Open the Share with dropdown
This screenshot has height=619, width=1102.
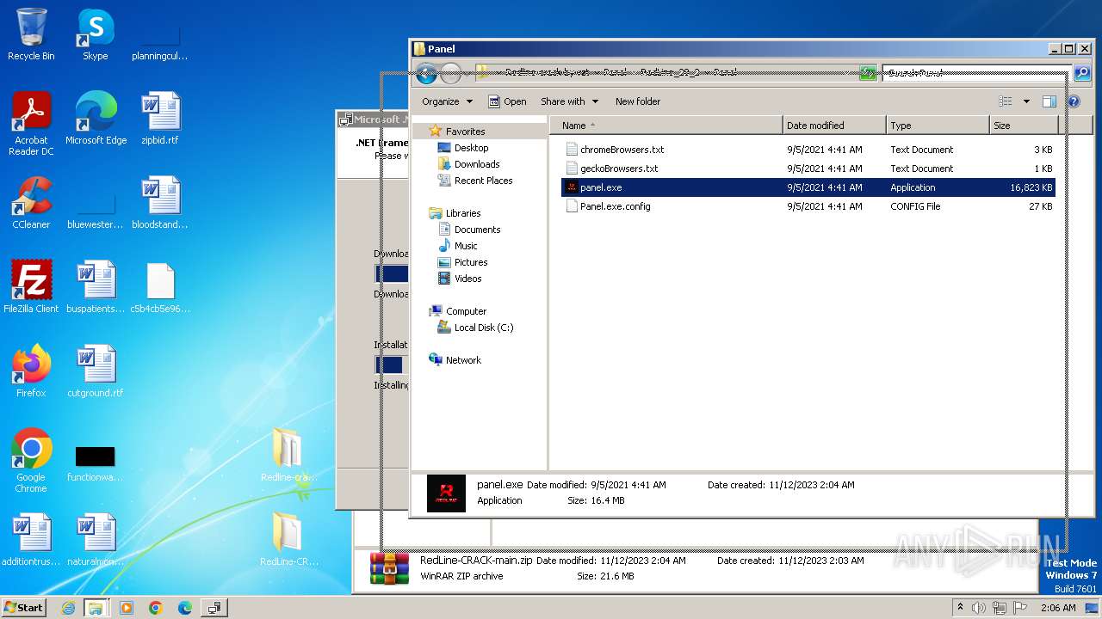click(568, 101)
